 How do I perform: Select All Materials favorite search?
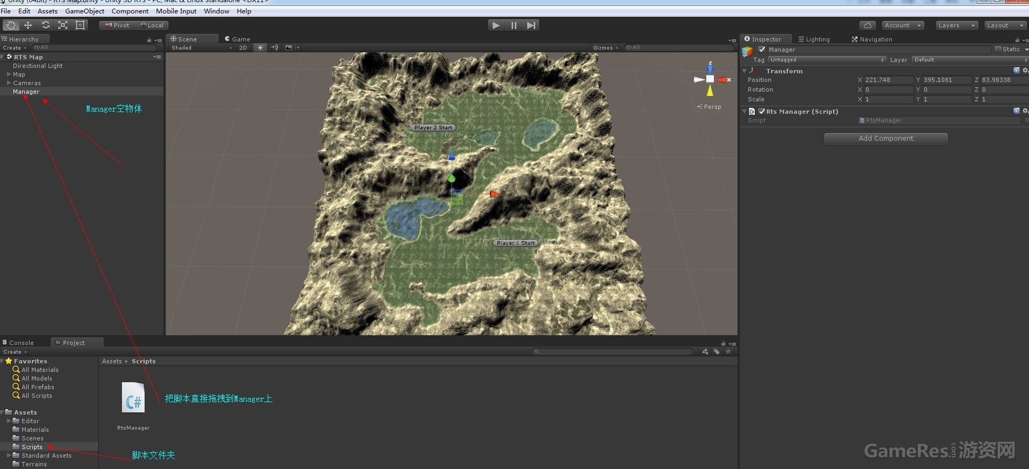click(40, 370)
